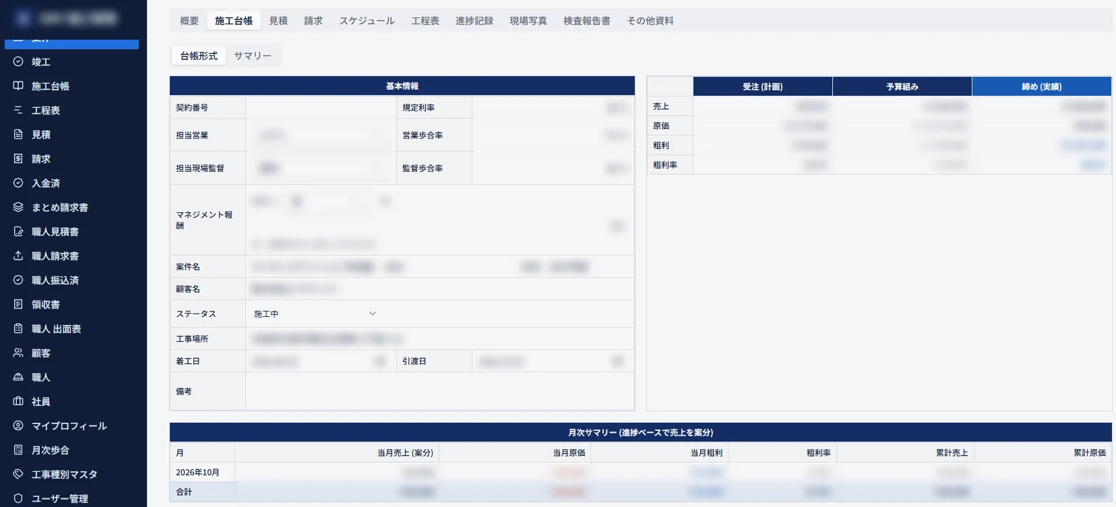The width and height of the screenshot is (1116, 507).
Task: Click the 工事場所 input field
Action: pyautogui.click(x=440, y=338)
